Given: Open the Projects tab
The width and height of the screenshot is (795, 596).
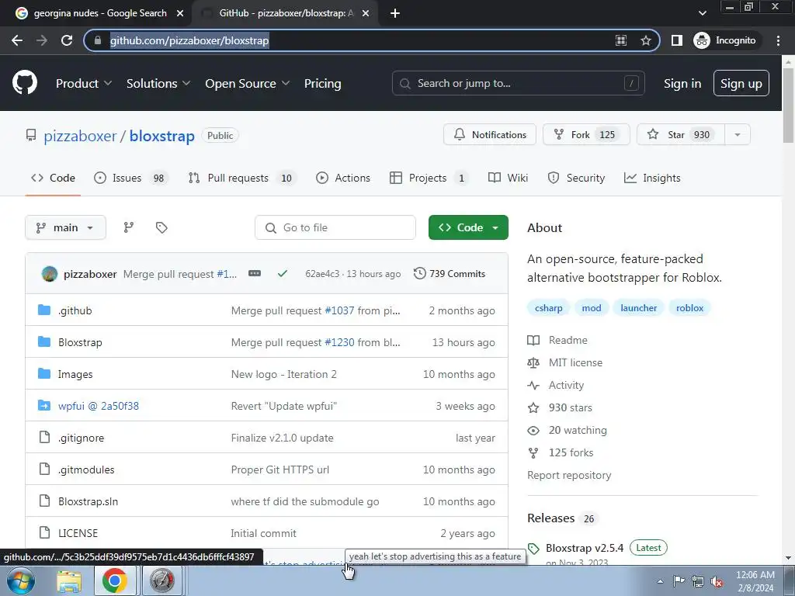Looking at the screenshot, I should pos(430,178).
